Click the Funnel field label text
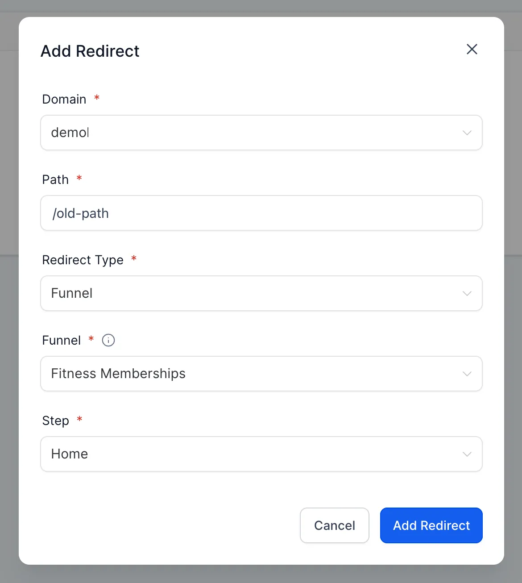522x583 pixels. [x=61, y=340]
